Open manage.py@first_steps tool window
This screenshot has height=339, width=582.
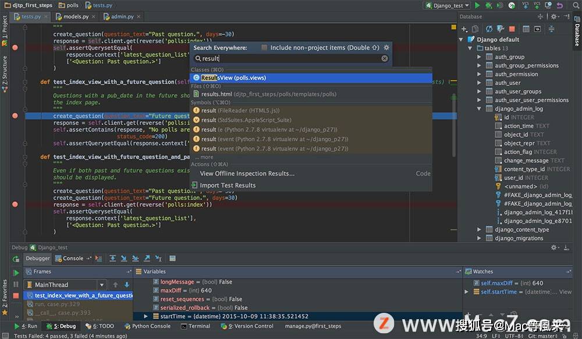coord(313,326)
